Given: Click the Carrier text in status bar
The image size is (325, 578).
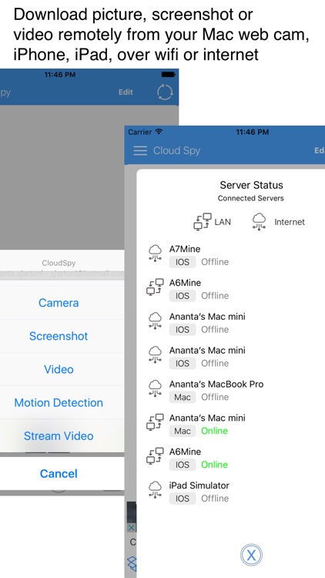Looking at the screenshot, I should click(x=140, y=132).
